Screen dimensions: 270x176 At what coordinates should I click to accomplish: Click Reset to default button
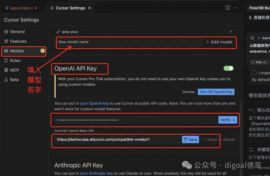coord(219,140)
